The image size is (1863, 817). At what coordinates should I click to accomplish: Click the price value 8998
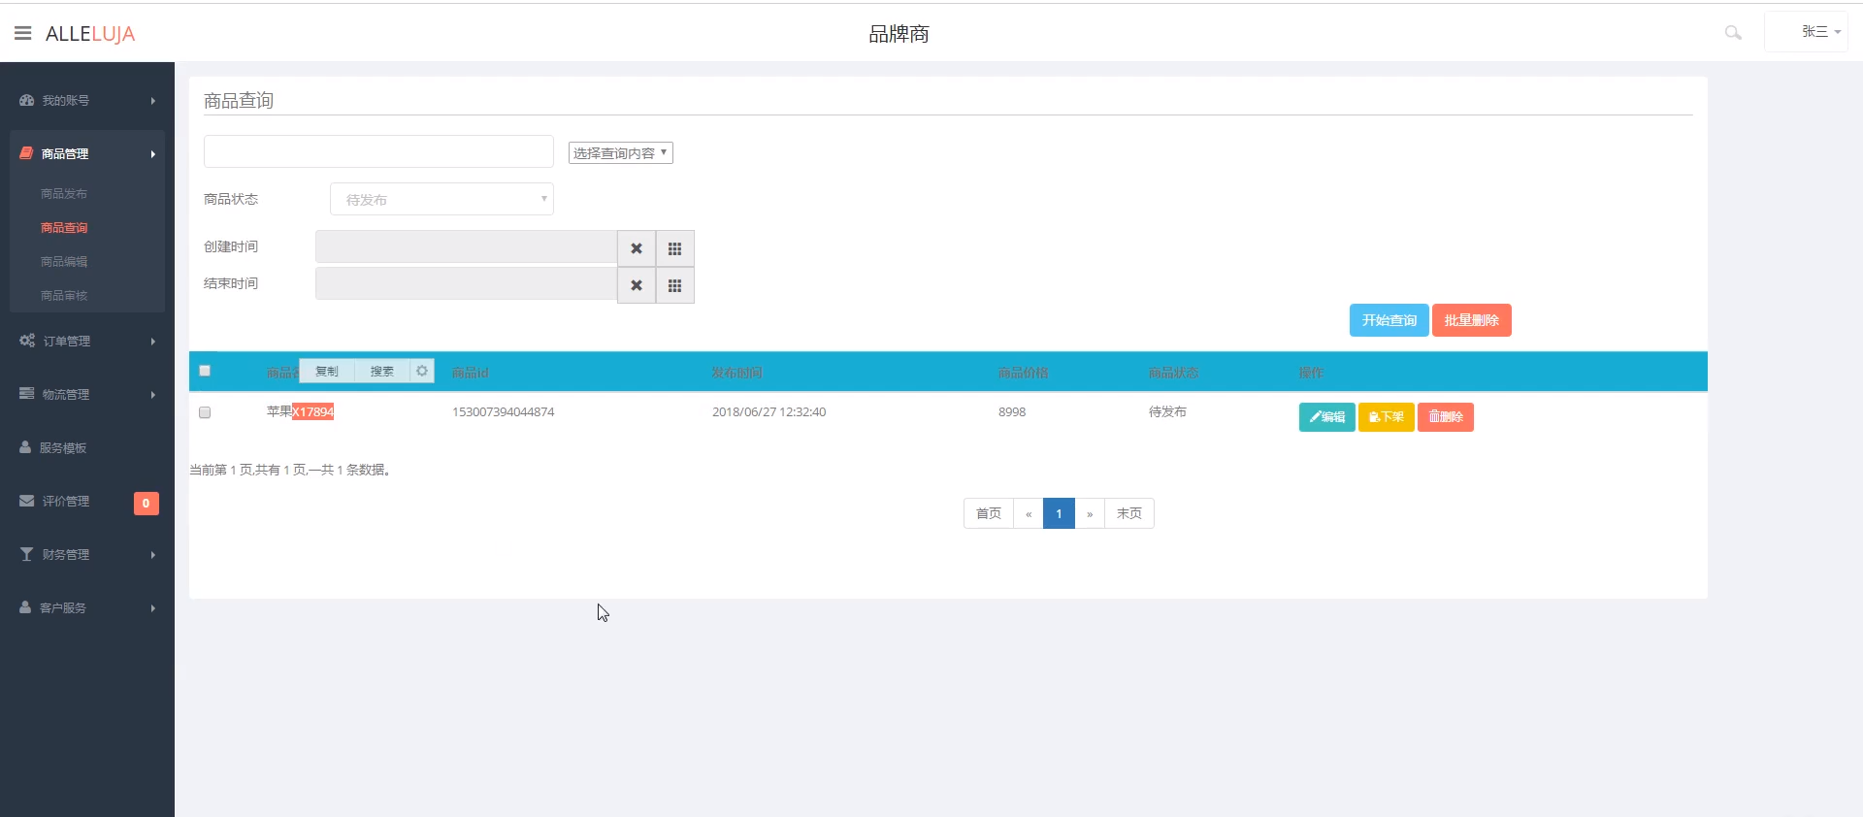[x=1012, y=412]
